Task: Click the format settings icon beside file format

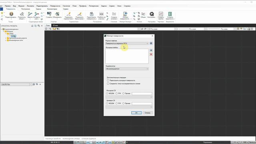Action: [151, 44]
